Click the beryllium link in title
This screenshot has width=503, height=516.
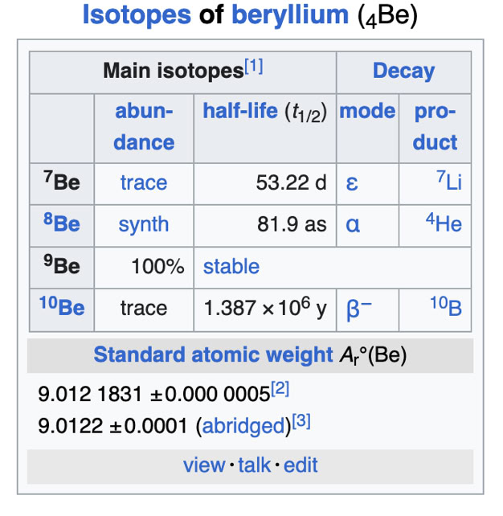click(x=289, y=15)
